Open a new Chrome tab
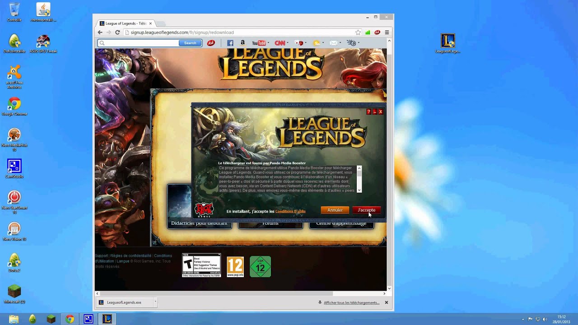 [162, 23]
